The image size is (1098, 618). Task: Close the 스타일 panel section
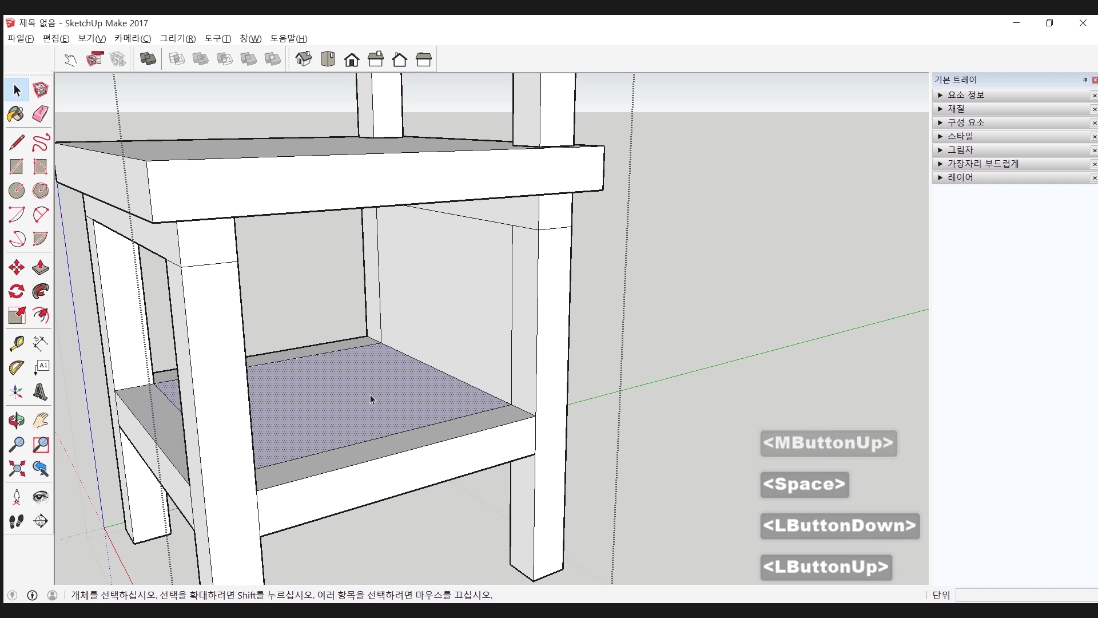click(x=1094, y=136)
